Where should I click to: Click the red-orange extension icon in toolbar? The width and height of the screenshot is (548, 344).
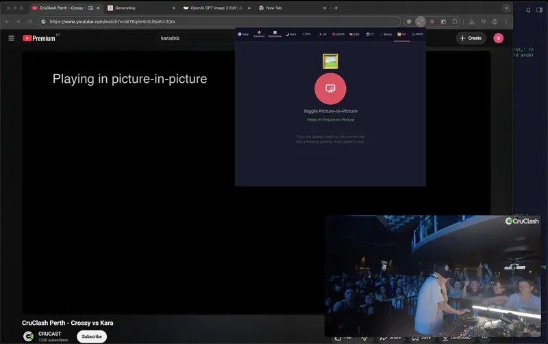432,22
